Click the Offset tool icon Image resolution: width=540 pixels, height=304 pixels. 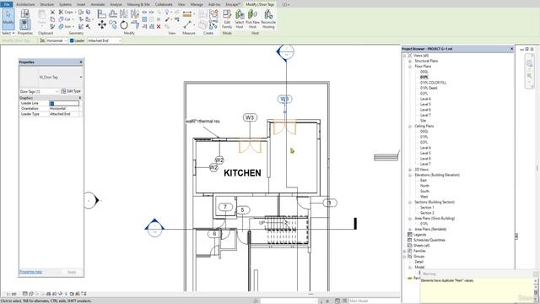point(113,14)
